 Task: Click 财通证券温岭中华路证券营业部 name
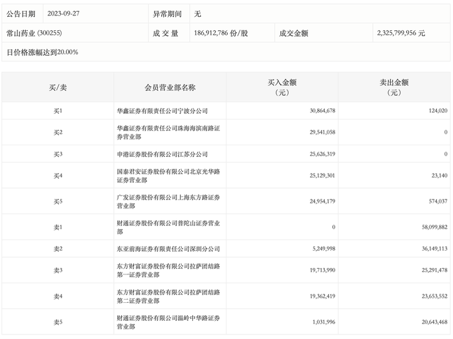[x=168, y=322]
